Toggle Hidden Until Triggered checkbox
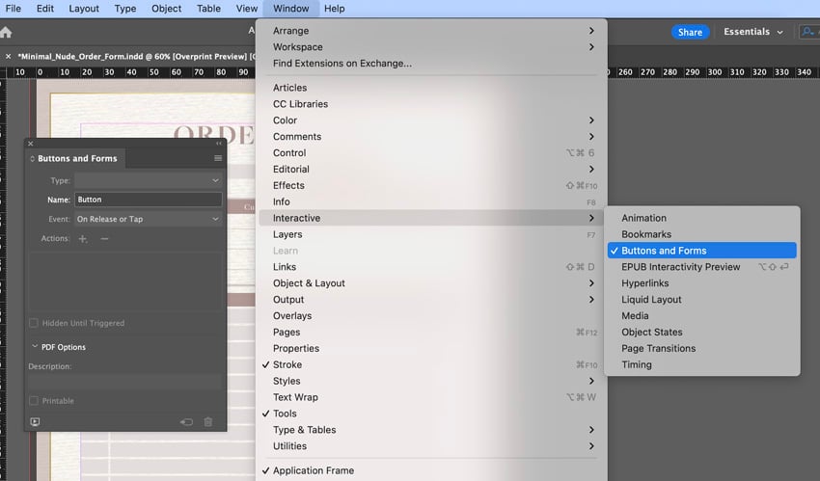Screen dimensions: 820x481 click(34, 323)
